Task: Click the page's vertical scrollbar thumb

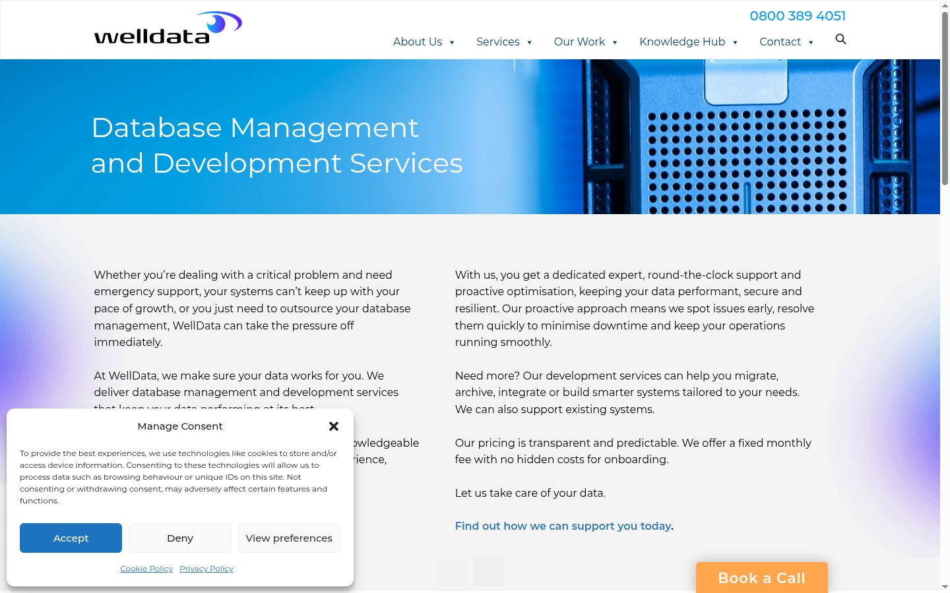Action: (x=945, y=99)
